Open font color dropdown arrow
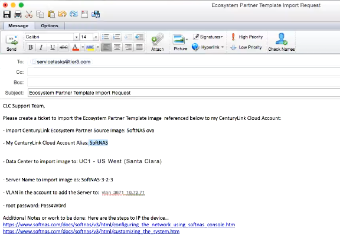Screen dimensions: 340x244 pyautogui.click(x=83, y=47)
